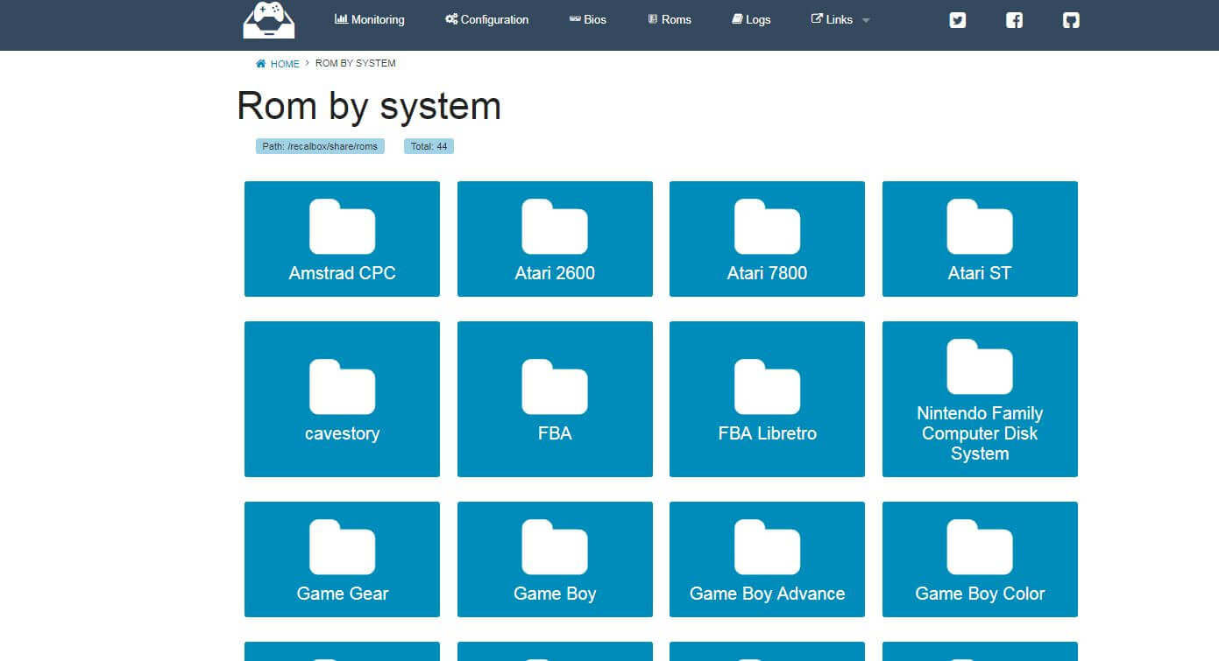Expand the Links dropdown menu
This screenshot has width=1219, height=661.
click(x=840, y=19)
